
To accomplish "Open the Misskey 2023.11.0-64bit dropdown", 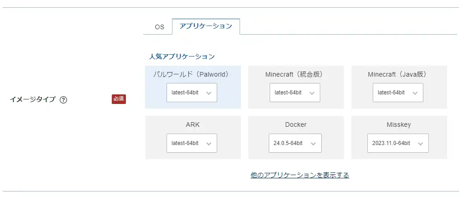I will [x=398, y=143].
